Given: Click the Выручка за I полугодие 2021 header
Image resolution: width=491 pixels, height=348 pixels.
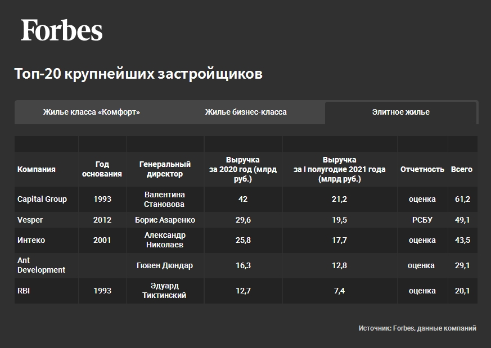Looking at the screenshot, I should pos(340,169).
